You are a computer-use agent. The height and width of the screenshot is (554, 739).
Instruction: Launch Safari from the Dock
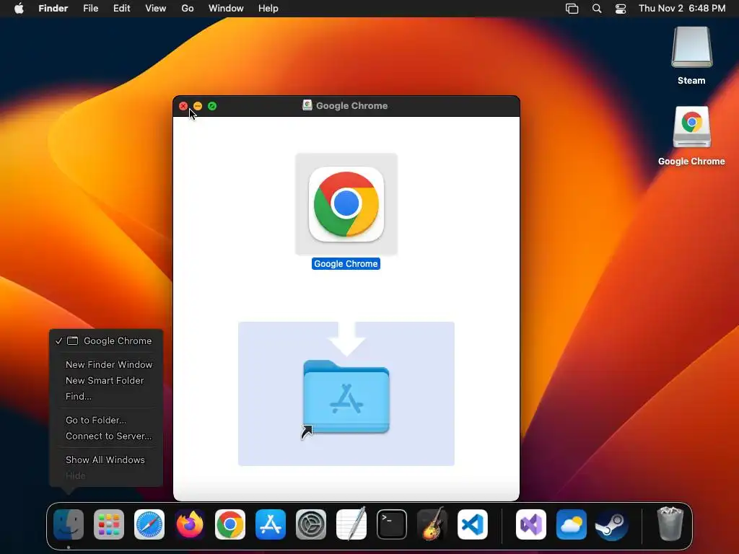click(149, 524)
